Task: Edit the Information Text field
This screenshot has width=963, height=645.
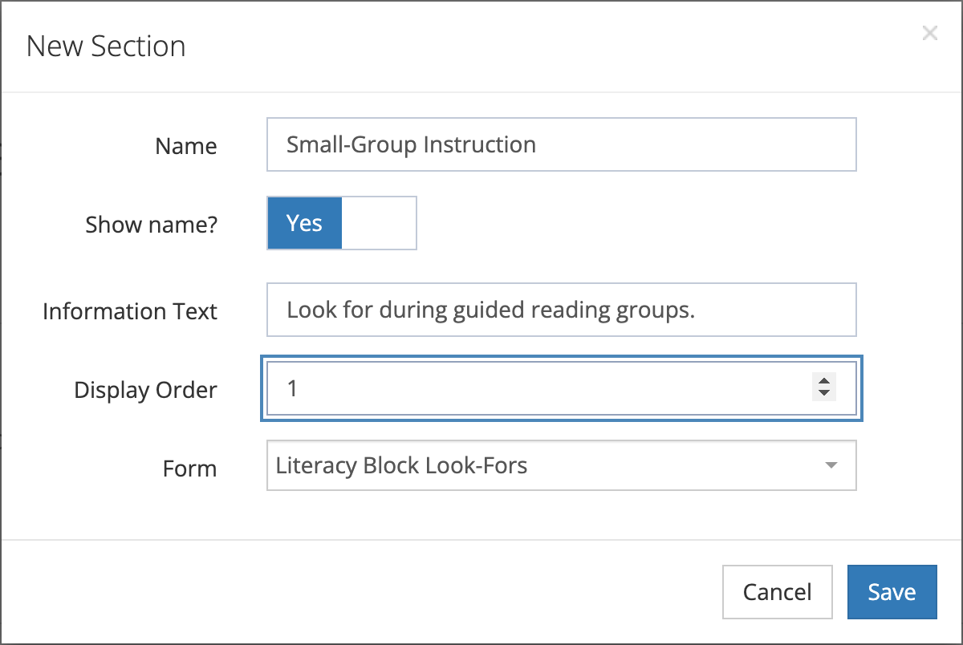Action: coord(562,310)
